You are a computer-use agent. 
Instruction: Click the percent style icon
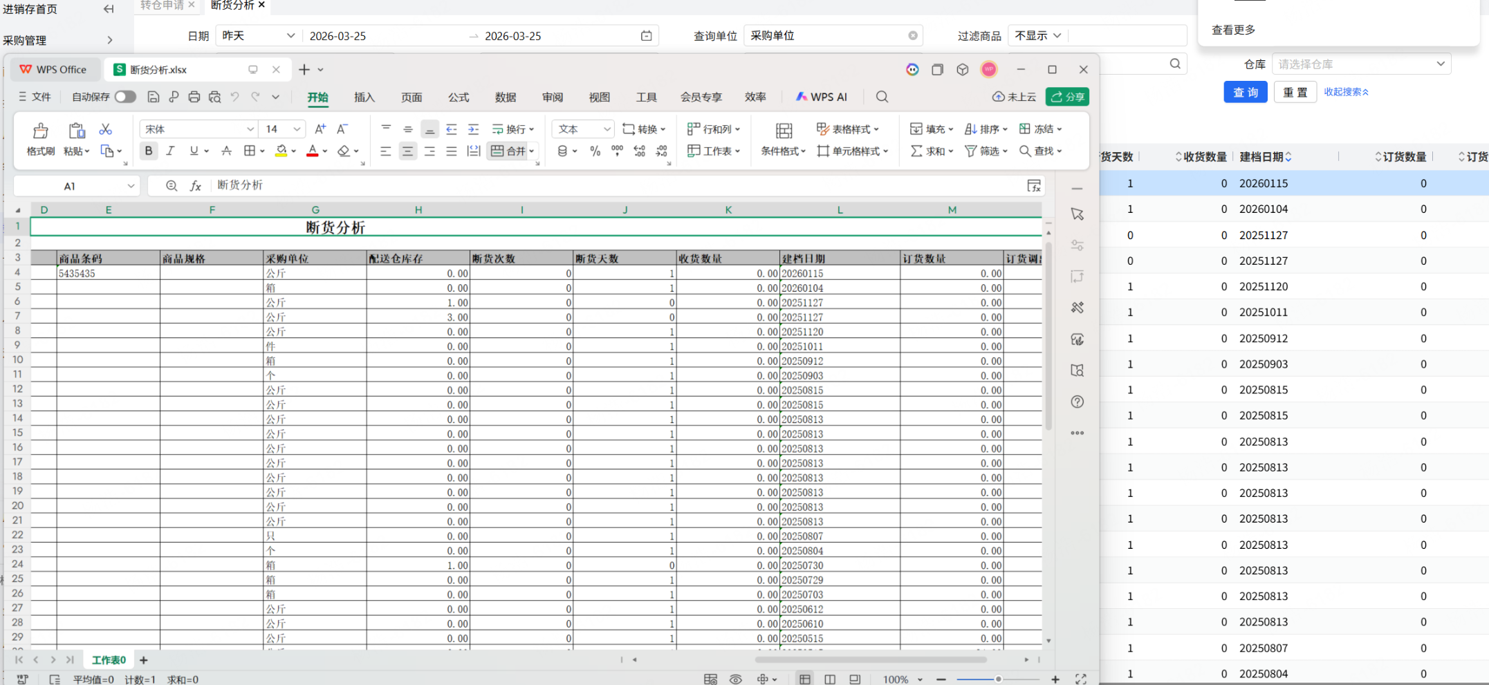click(595, 151)
